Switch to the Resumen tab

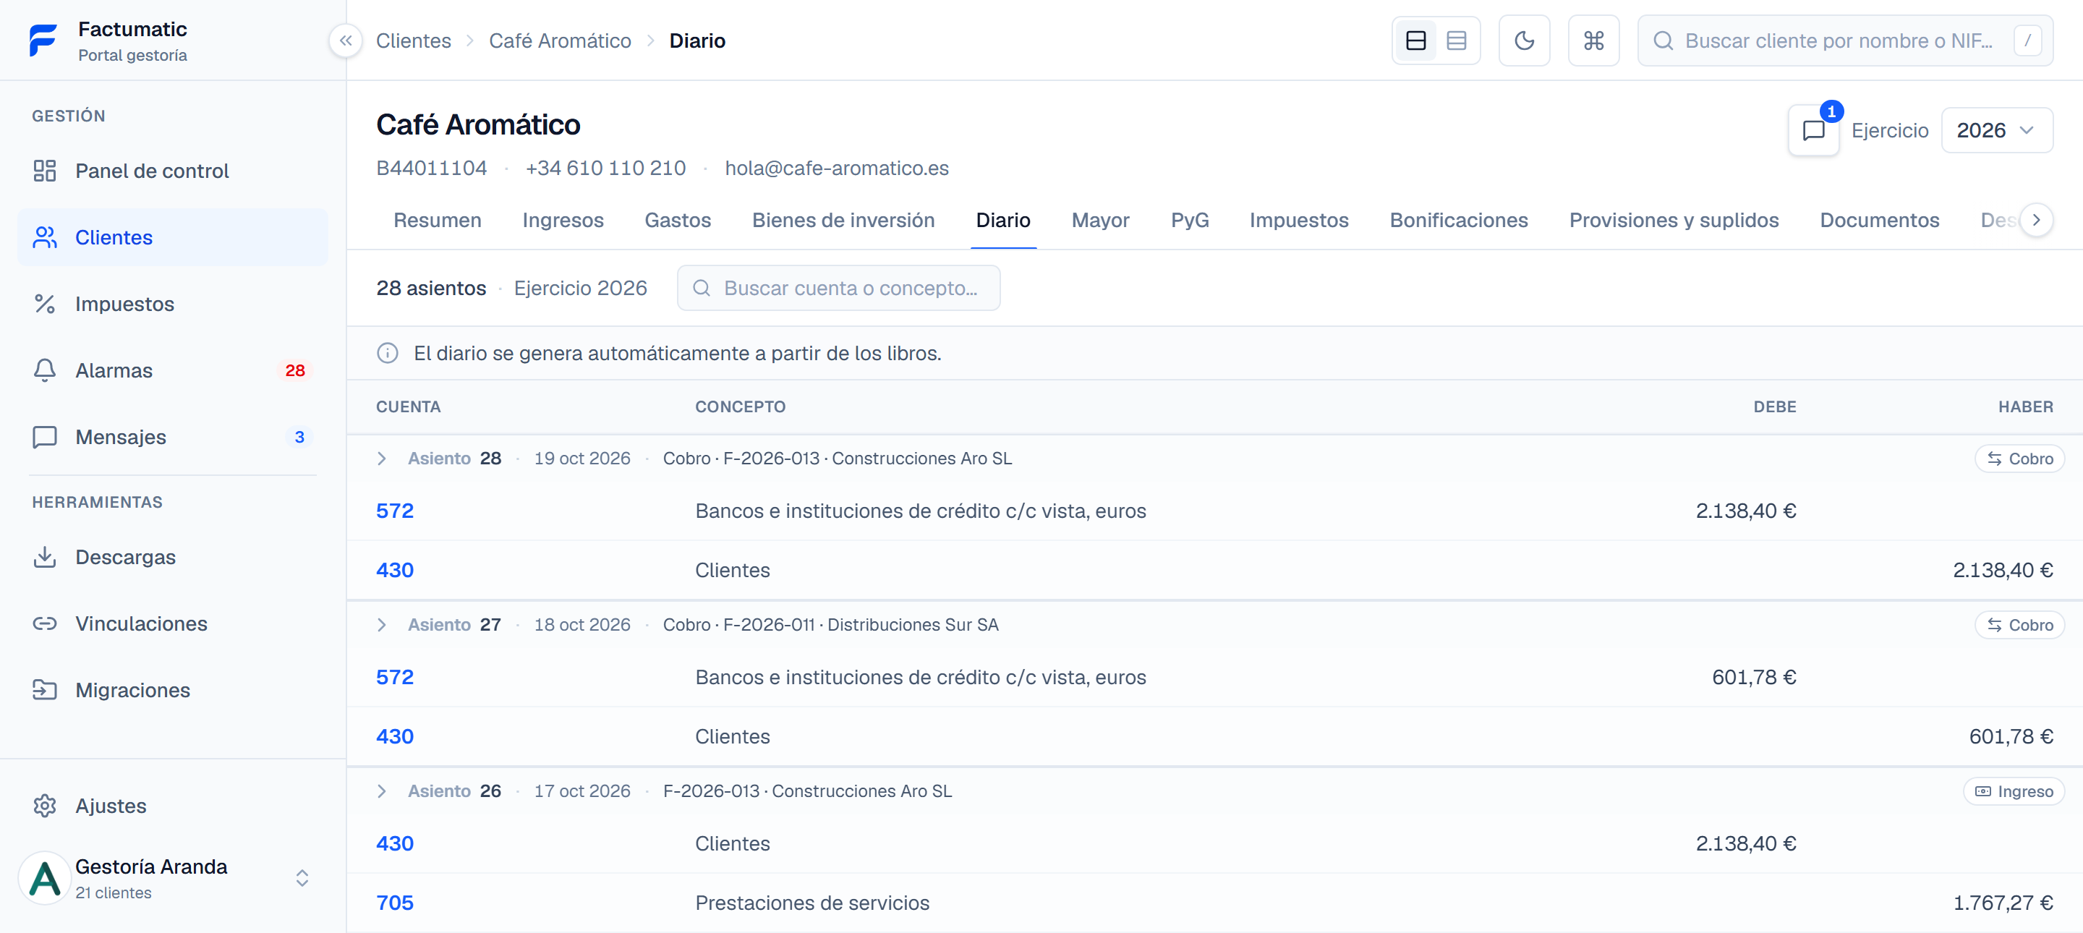(x=438, y=220)
